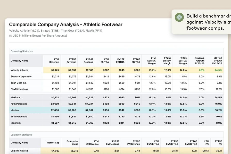Select the FlexFit Holdings row label
Image resolution: width=231 pixels, height=154 pixels.
[19, 89]
